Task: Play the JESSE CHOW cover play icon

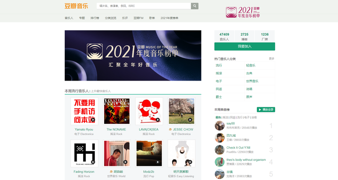Action: (190, 120)
